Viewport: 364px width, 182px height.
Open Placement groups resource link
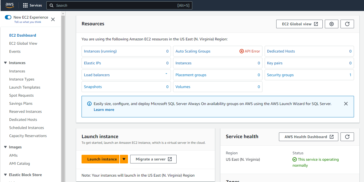click(191, 75)
